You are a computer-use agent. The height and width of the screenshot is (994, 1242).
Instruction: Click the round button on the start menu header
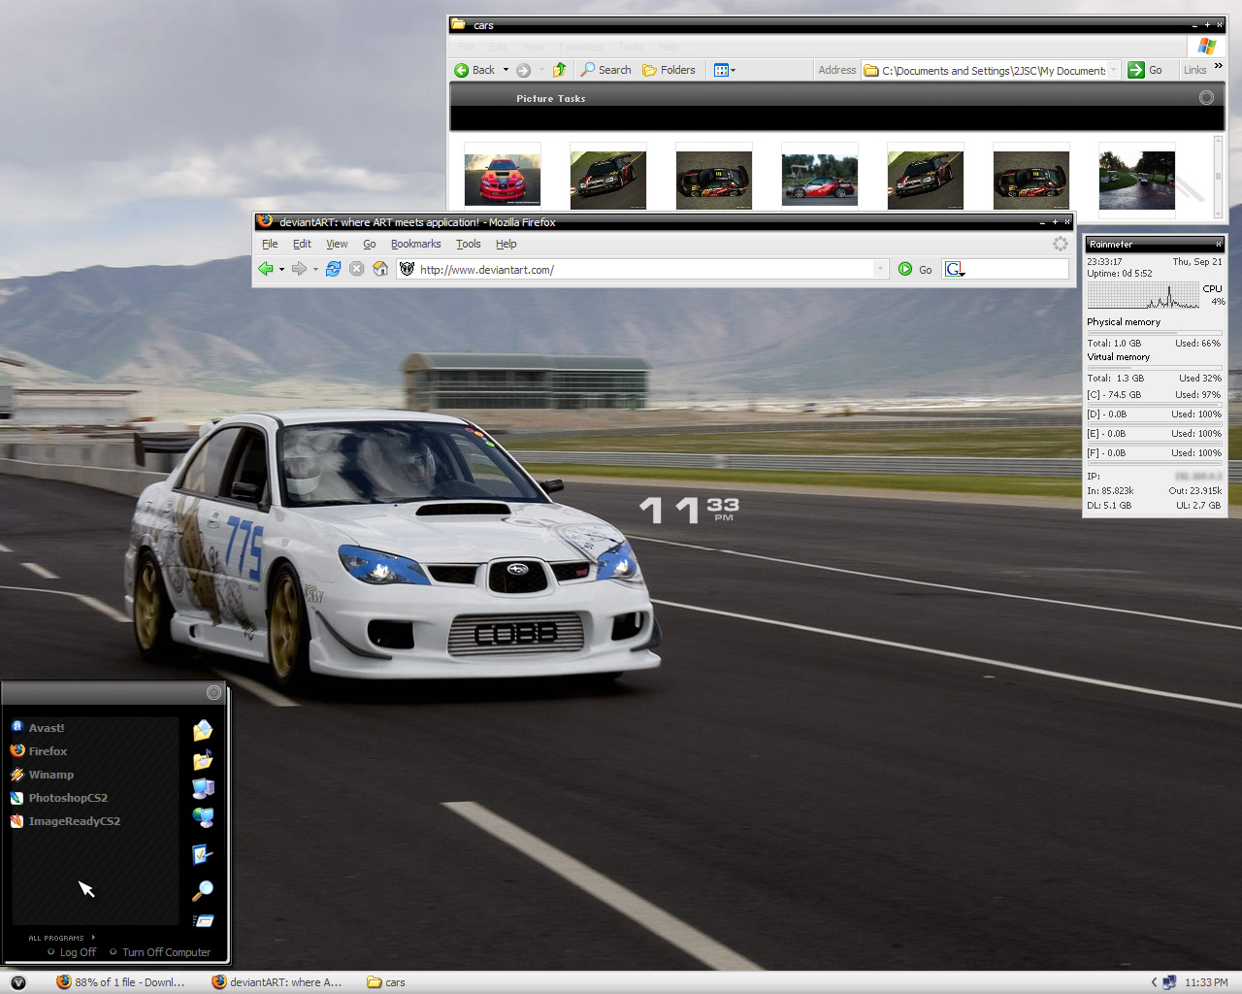[x=213, y=692]
